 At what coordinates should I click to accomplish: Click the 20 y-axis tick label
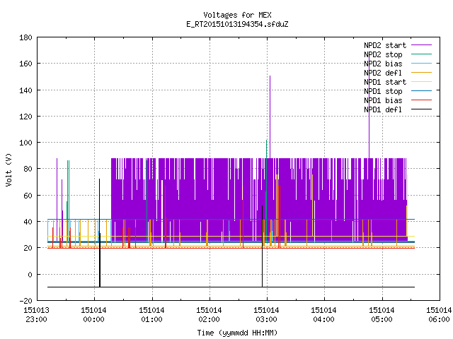pos(28,248)
